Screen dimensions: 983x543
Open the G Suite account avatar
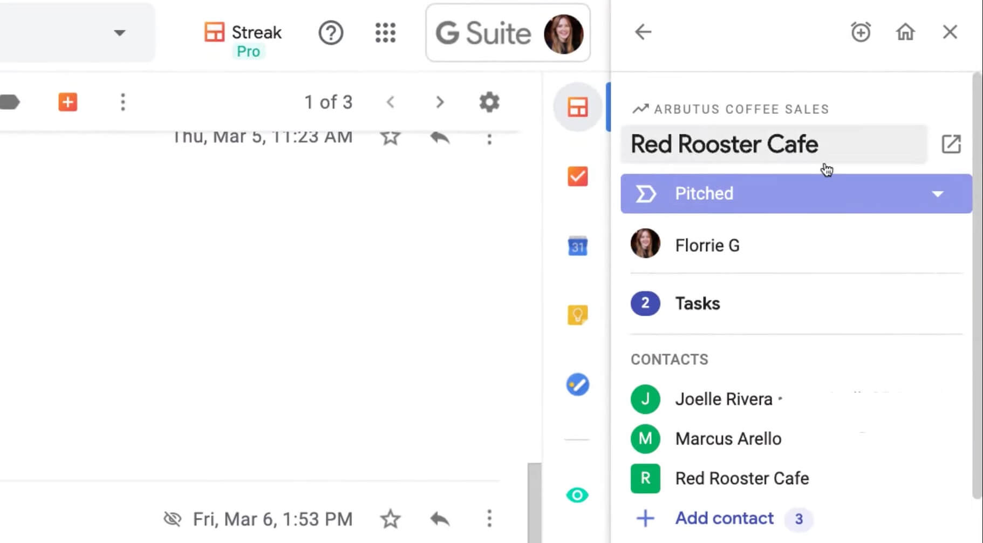tap(563, 34)
